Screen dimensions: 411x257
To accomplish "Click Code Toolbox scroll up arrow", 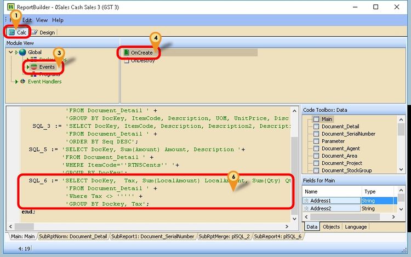I will click(401, 119).
